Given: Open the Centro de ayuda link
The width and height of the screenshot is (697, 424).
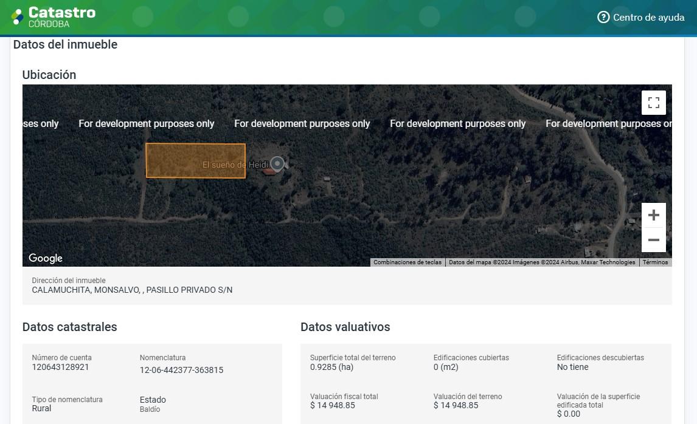Looking at the screenshot, I should 640,18.
